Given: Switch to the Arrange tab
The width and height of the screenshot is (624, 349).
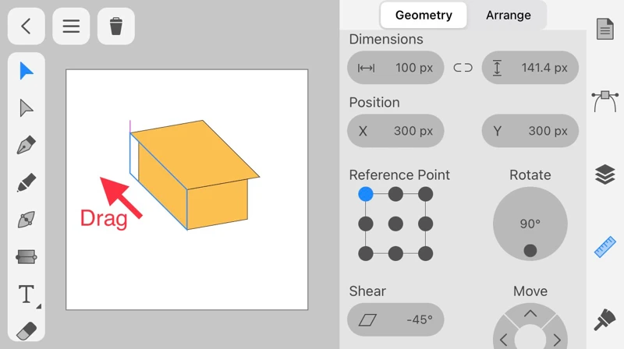Looking at the screenshot, I should 508,15.
